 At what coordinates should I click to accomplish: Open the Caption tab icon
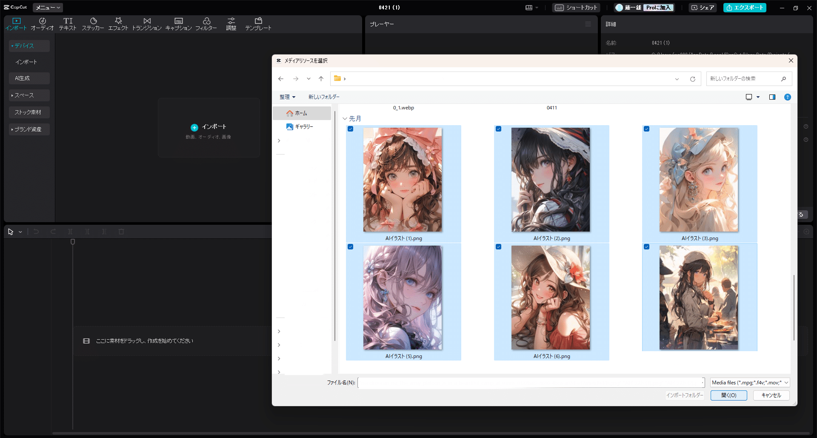179,21
